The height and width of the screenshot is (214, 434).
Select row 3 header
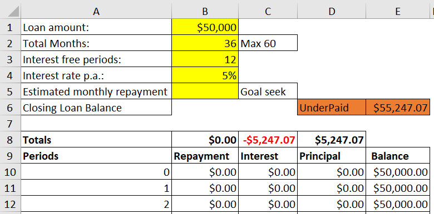click(10, 59)
